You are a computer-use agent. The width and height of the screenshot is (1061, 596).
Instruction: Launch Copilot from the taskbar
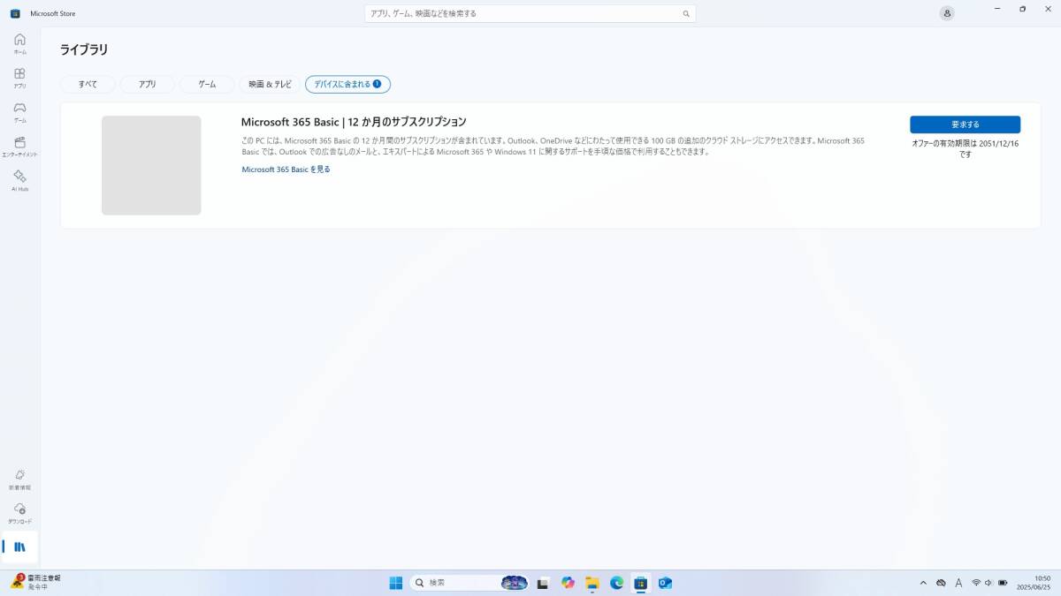point(568,583)
